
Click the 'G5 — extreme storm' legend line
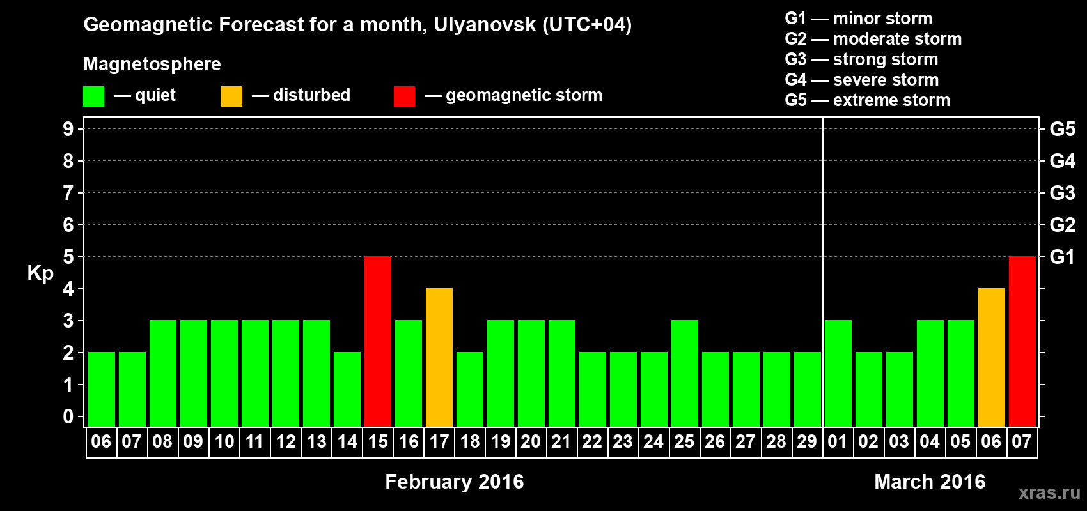tap(868, 100)
